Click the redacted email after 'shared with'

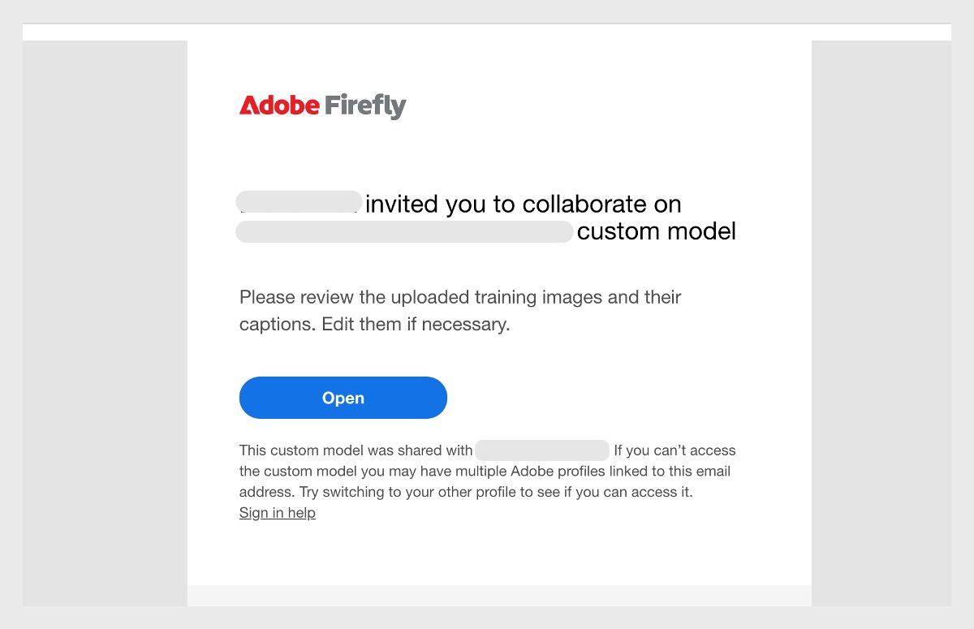pos(542,450)
